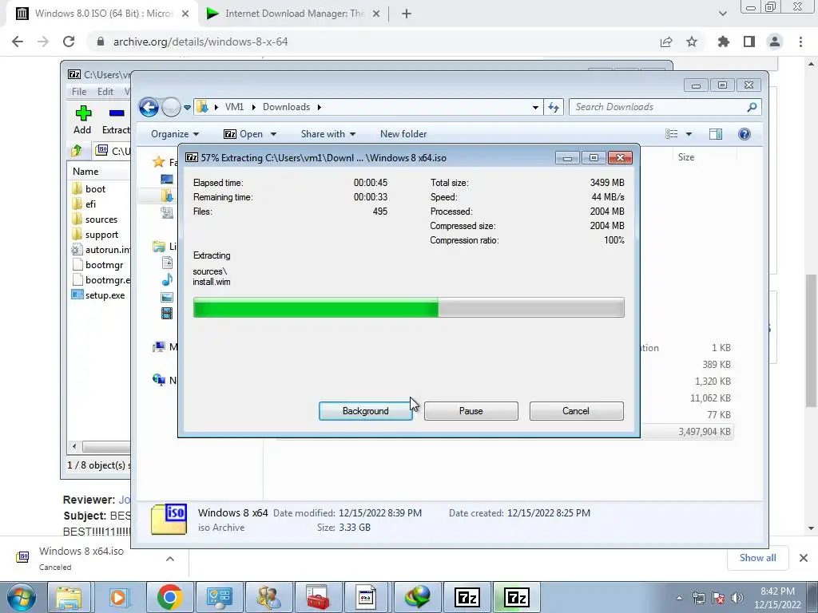Expand the view options dropdown arrow
The height and width of the screenshot is (613, 818).
[x=689, y=134]
